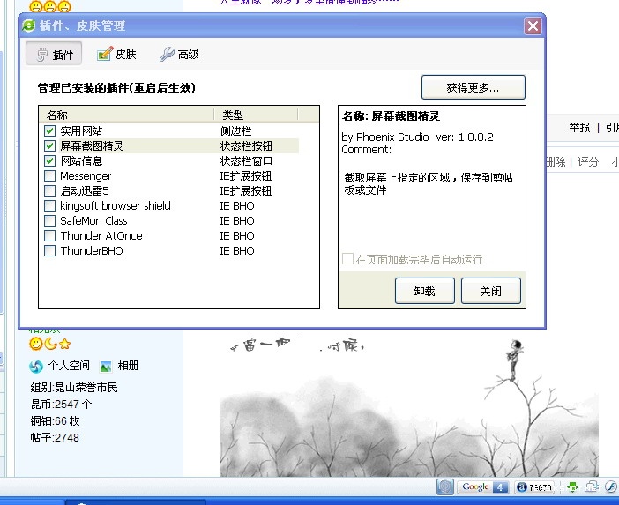Screen dimensions: 619x505
Task: Click the green download arrow status icon
Action: pyautogui.click(x=572, y=486)
